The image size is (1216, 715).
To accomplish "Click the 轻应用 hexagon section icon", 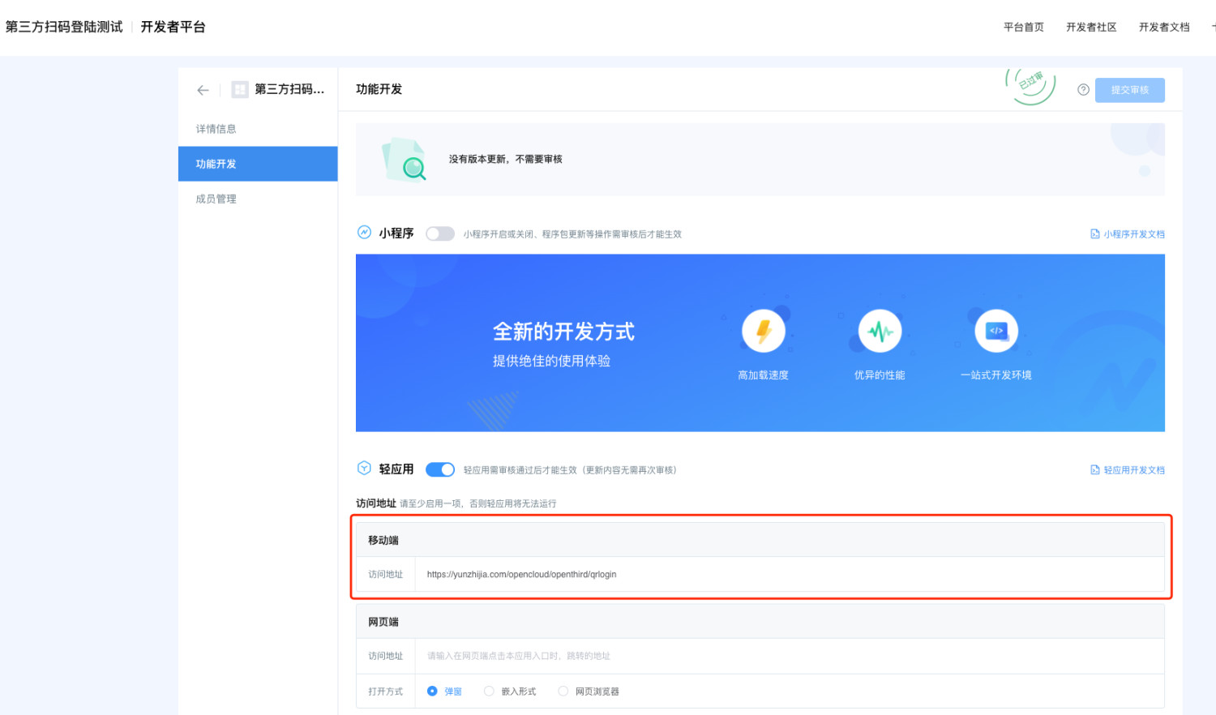I will click(365, 469).
